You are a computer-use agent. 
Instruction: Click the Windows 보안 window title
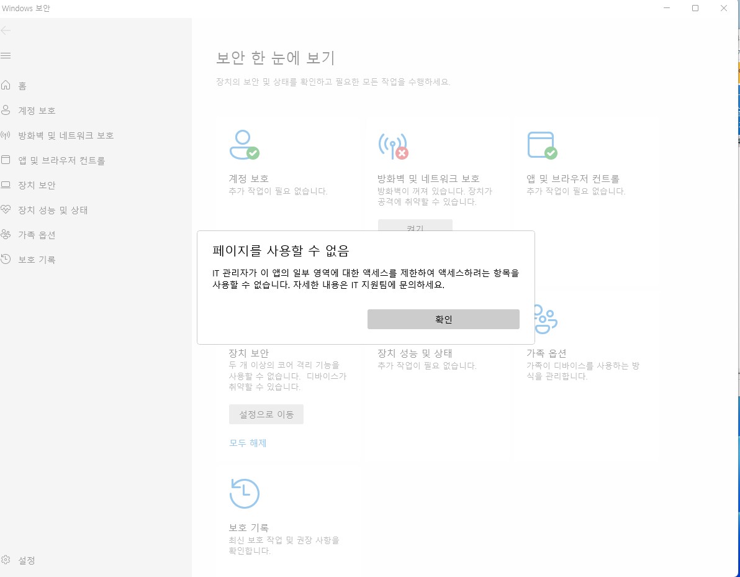click(x=26, y=8)
